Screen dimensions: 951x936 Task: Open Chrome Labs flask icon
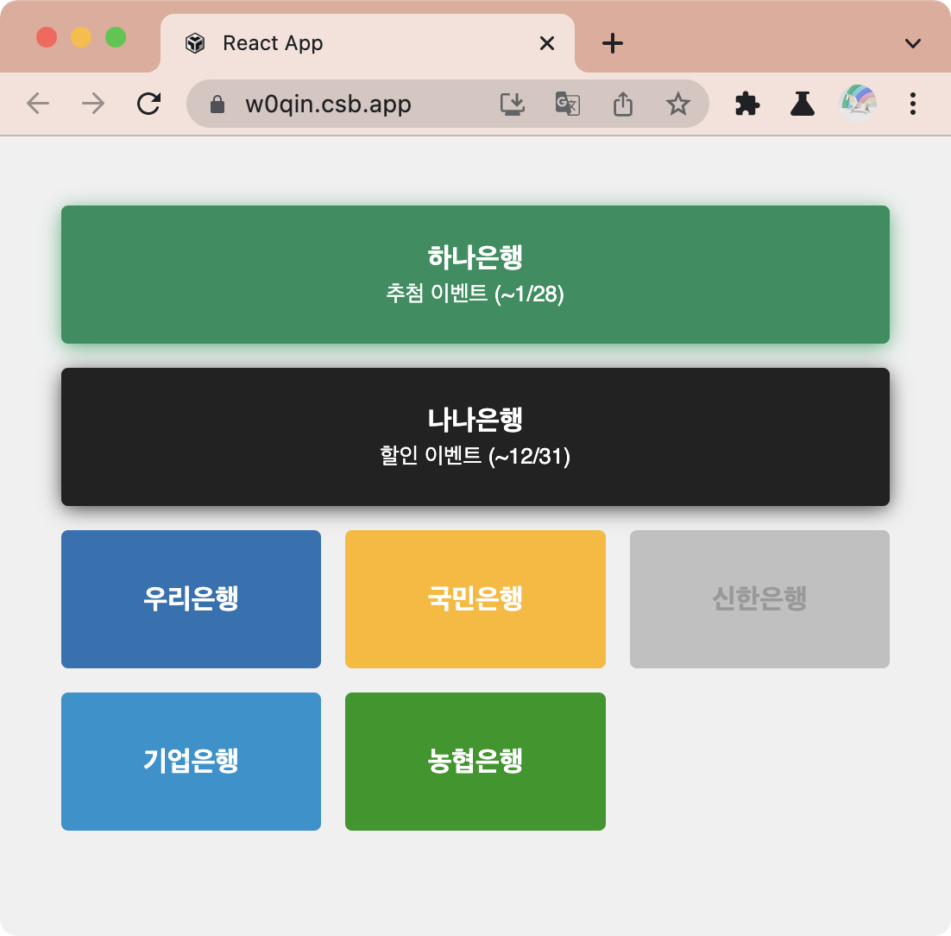pyautogui.click(x=802, y=104)
